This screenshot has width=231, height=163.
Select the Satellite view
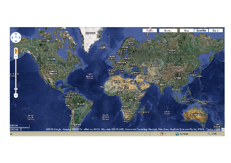201,30
